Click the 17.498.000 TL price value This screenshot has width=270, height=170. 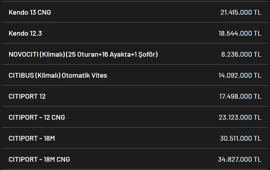240,96
